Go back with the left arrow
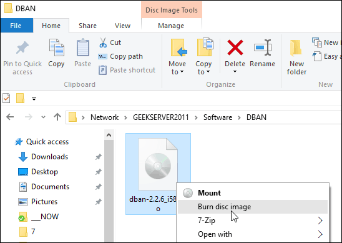Viewport: 342px width, 243px height. point(10,117)
